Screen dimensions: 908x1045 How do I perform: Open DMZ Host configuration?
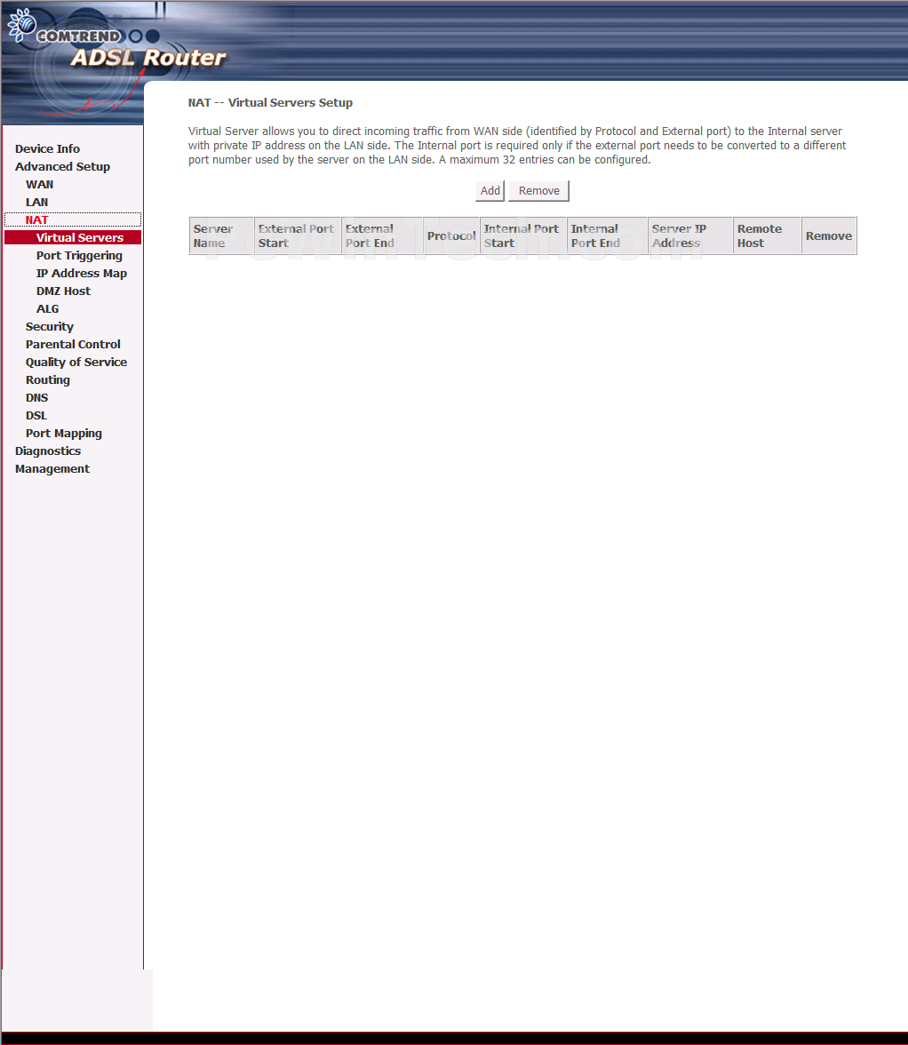click(x=63, y=291)
